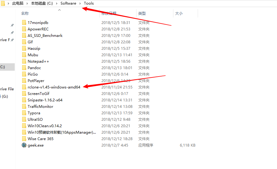Click the UltraISO folder icon
The image size is (277, 169).
pyautogui.click(x=24, y=120)
